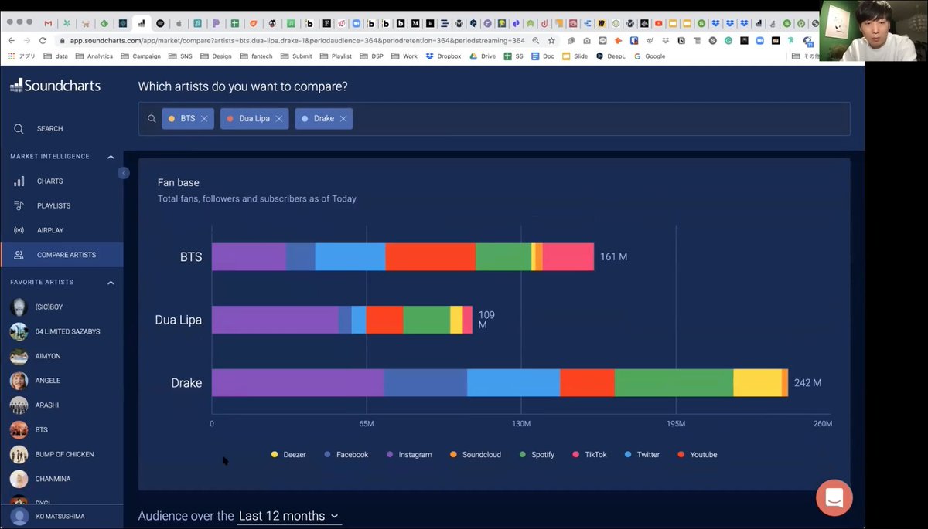
Task: Open the Submit bookmarks folder
Action: 296,56
